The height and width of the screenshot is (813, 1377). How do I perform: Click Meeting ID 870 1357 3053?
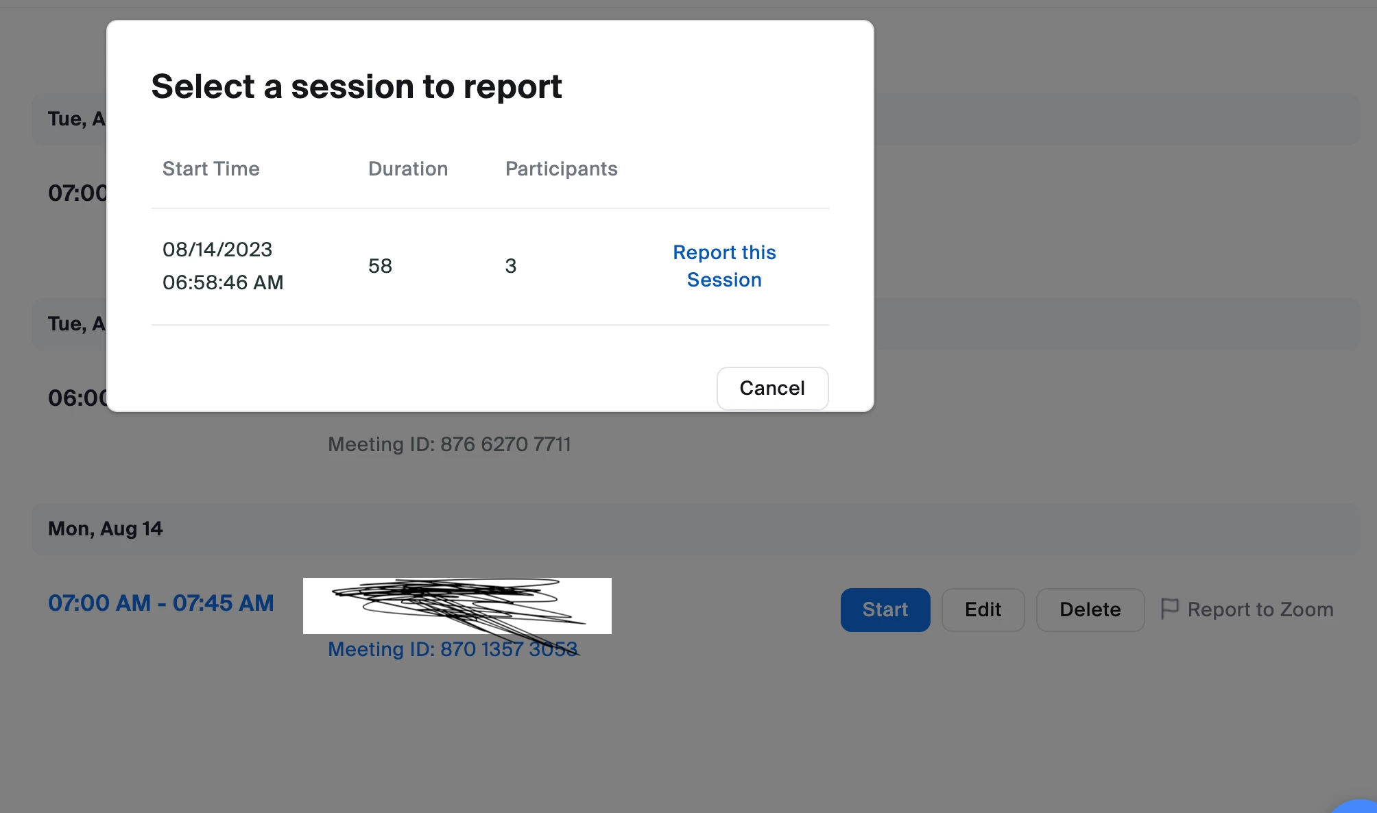tap(453, 648)
